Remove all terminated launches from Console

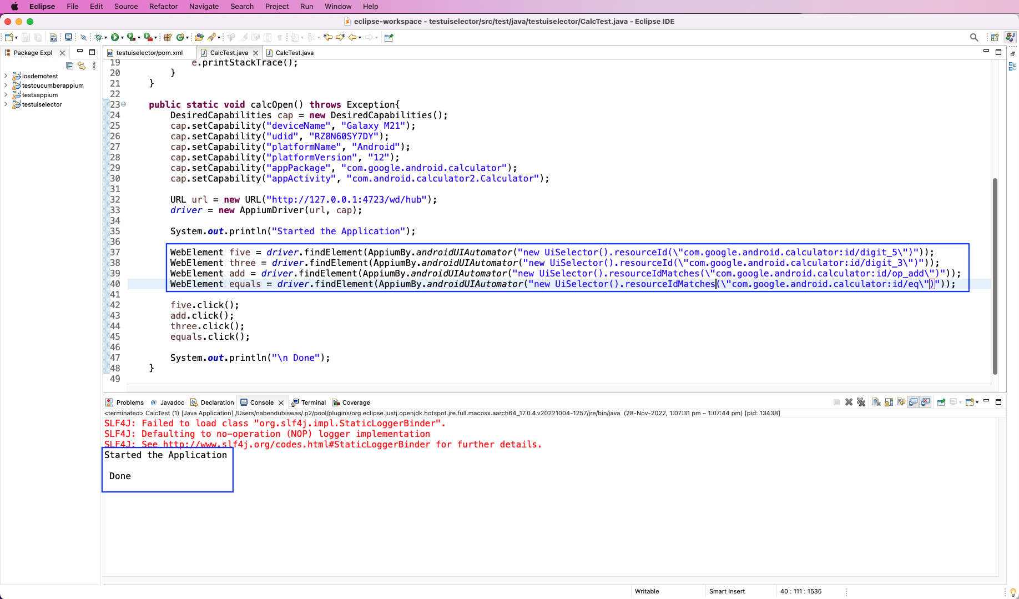[861, 402]
